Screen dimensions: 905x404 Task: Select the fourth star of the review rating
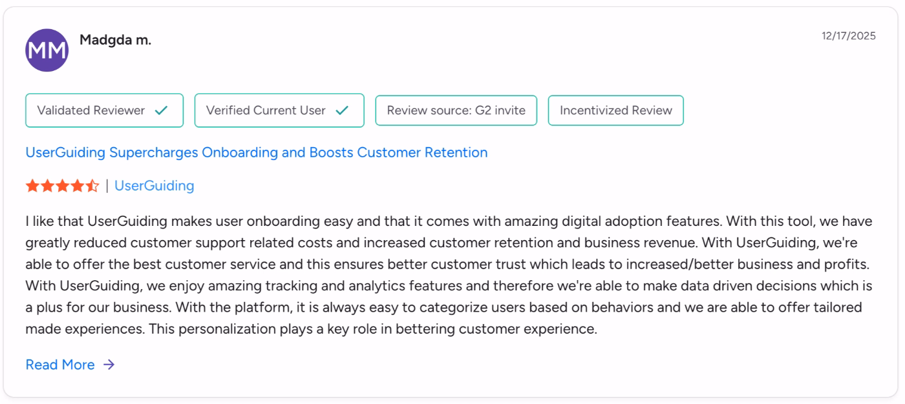click(77, 185)
